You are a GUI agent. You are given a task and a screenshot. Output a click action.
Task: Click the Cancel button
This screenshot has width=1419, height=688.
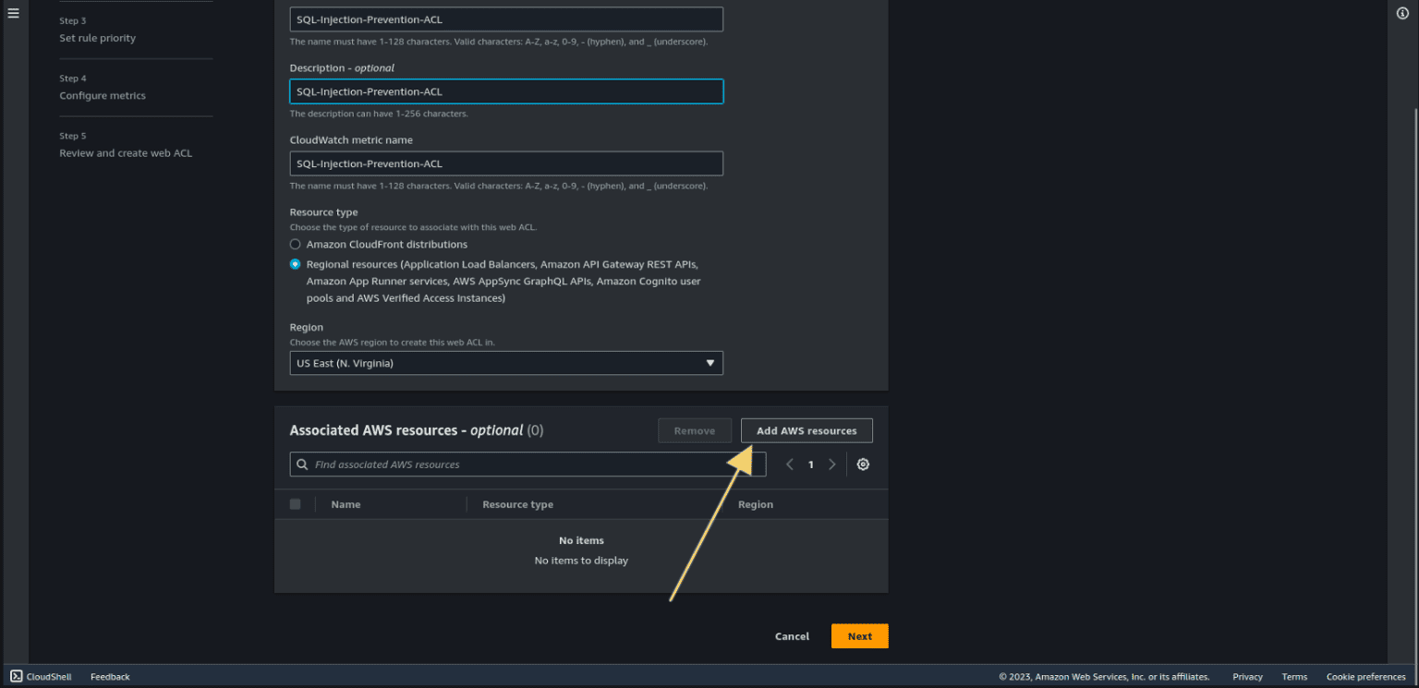pos(792,636)
